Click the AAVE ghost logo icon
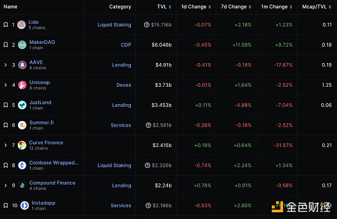The width and height of the screenshot is (337, 219). [22, 65]
